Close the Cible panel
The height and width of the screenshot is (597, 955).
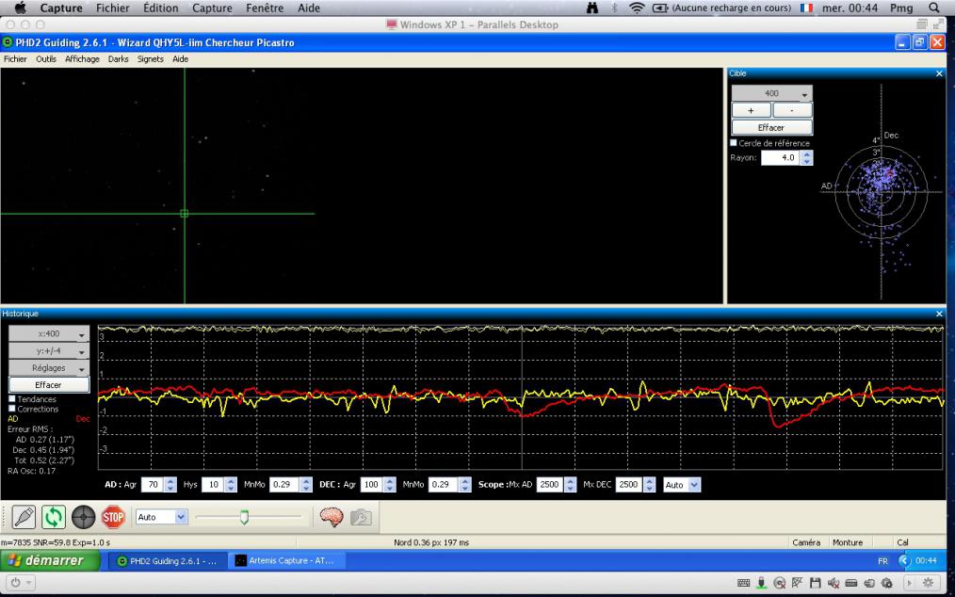(938, 73)
